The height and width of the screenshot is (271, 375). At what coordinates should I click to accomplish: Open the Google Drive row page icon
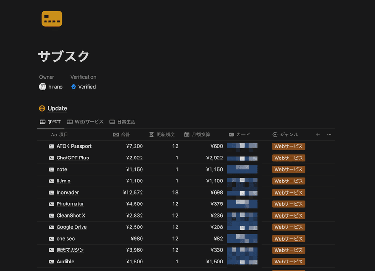point(52,227)
